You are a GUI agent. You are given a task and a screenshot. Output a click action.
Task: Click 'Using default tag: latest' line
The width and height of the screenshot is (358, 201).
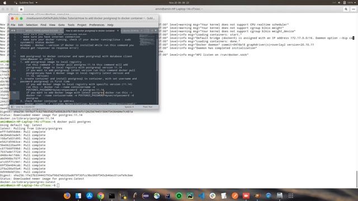(21, 125)
